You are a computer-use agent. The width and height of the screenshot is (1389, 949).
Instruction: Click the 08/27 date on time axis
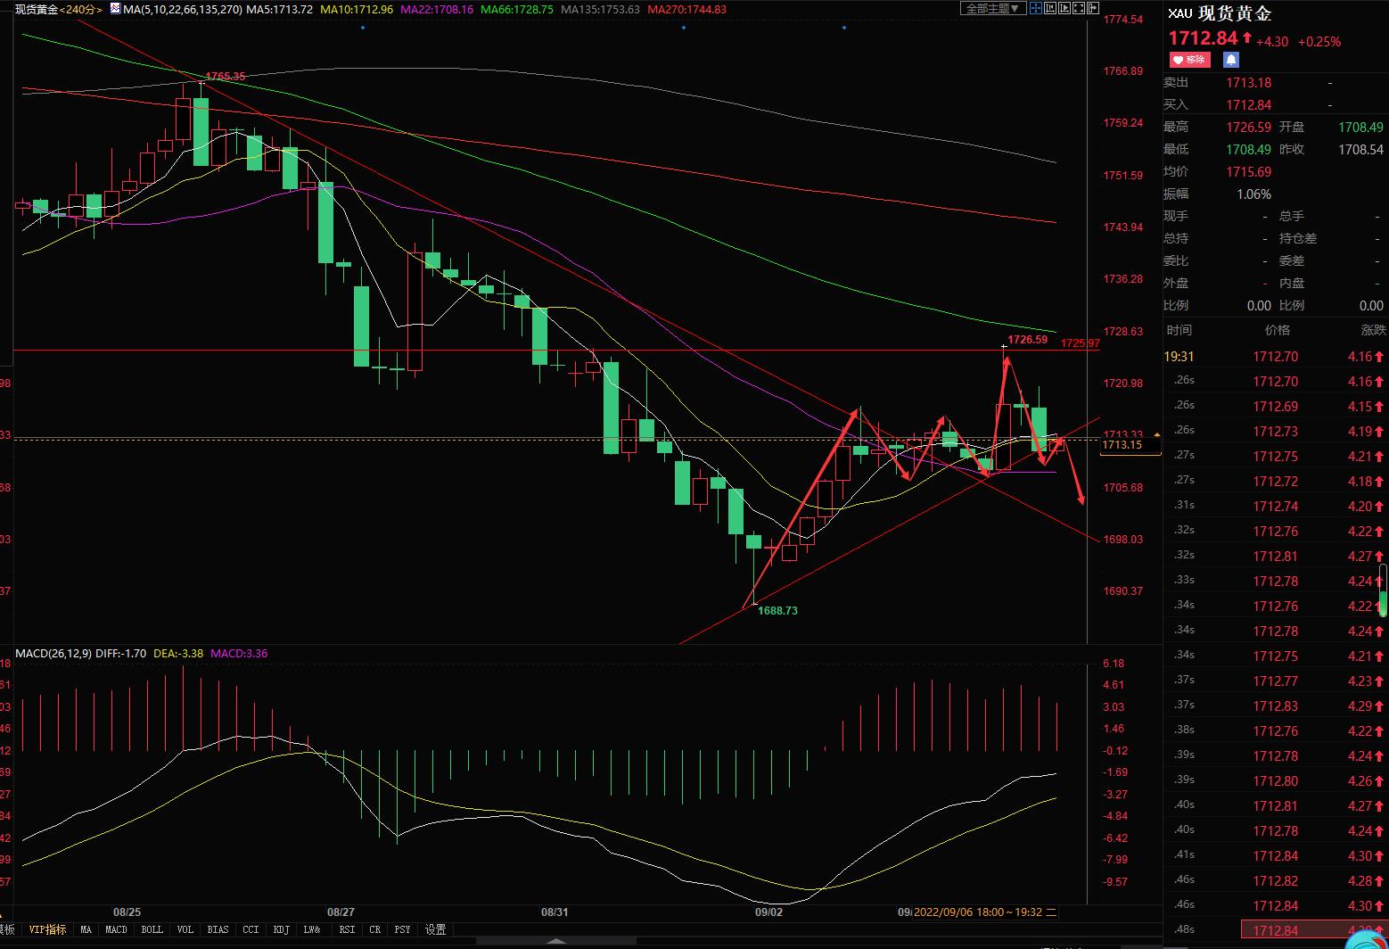tap(341, 912)
